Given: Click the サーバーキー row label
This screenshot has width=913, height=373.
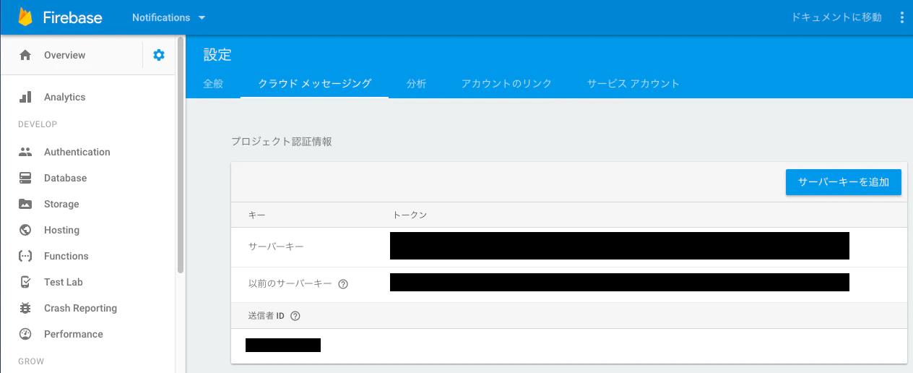Looking at the screenshot, I should tap(276, 246).
